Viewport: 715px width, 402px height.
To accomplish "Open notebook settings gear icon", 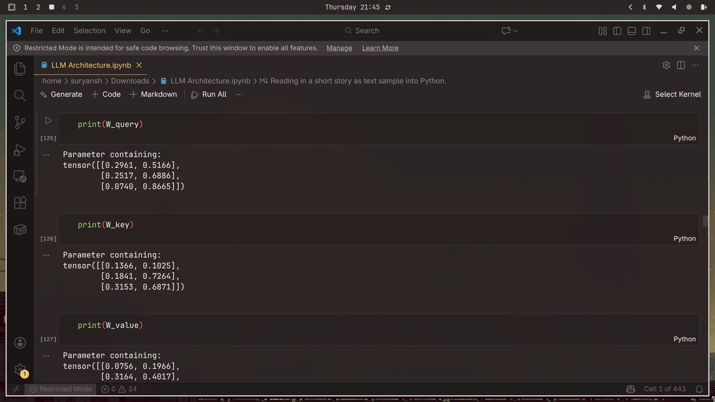I will point(666,65).
